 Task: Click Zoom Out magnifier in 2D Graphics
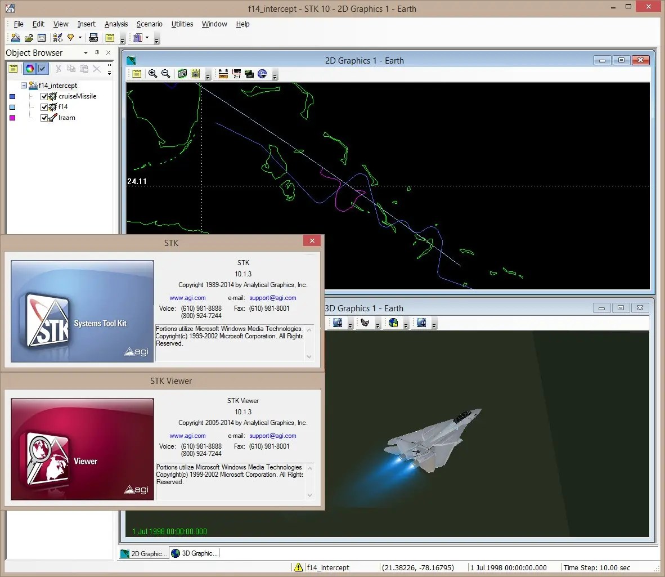click(166, 74)
